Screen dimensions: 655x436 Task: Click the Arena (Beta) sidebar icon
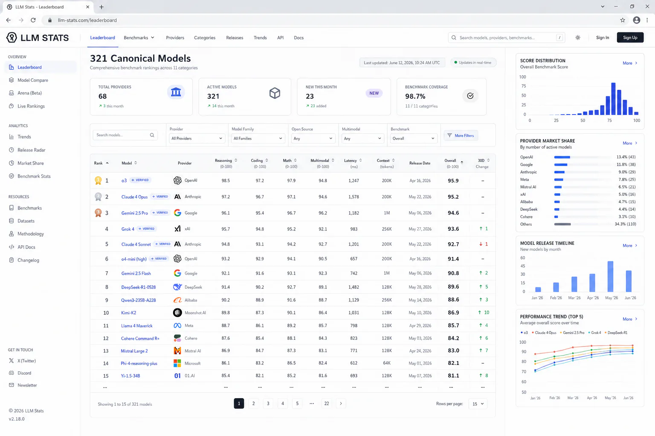click(12, 93)
